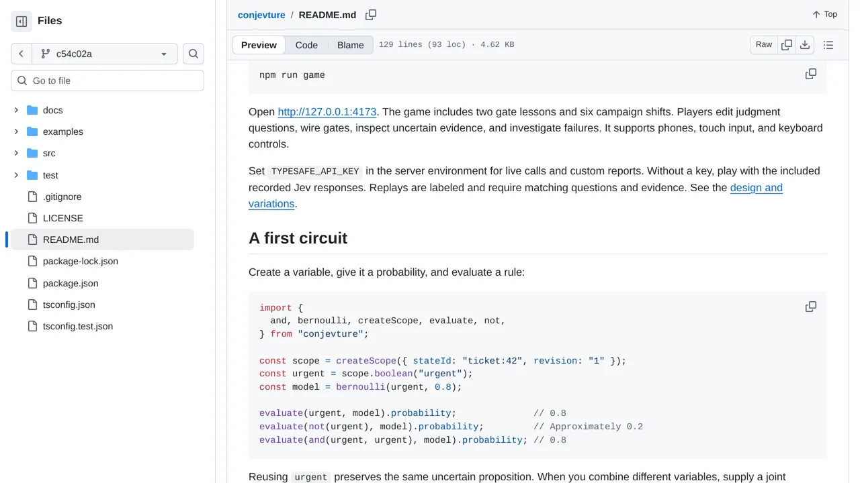The image size is (860, 483).
Task: Focus the Go to file input
Action: click(x=107, y=80)
